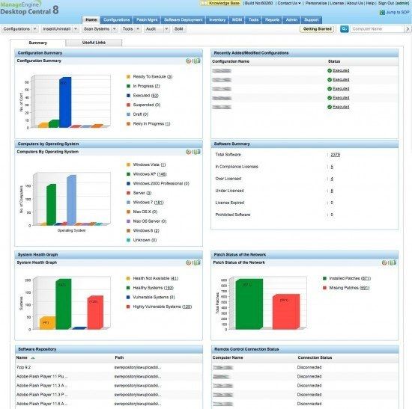This screenshot has width=412, height=409.
Task: Click the Connection Status column header
Action: pos(315,358)
